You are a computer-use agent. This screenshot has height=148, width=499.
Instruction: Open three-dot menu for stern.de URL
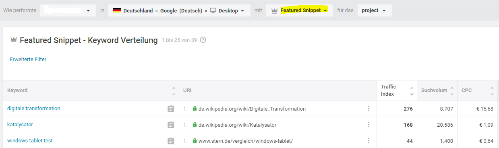(x=368, y=141)
